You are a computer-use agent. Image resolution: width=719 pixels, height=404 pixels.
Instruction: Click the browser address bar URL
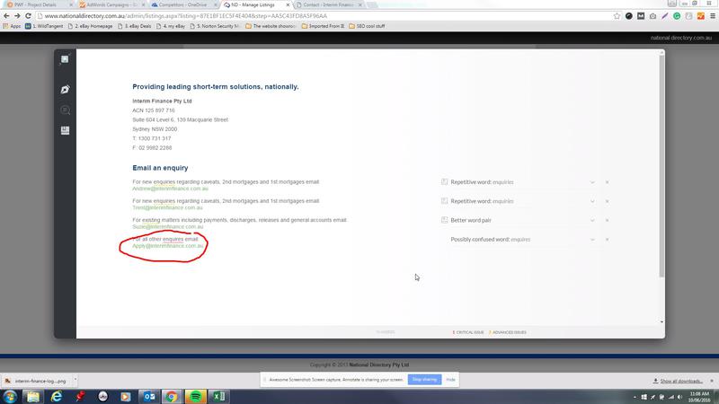(x=186, y=16)
